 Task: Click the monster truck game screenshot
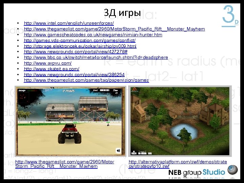[x=70, y=121]
